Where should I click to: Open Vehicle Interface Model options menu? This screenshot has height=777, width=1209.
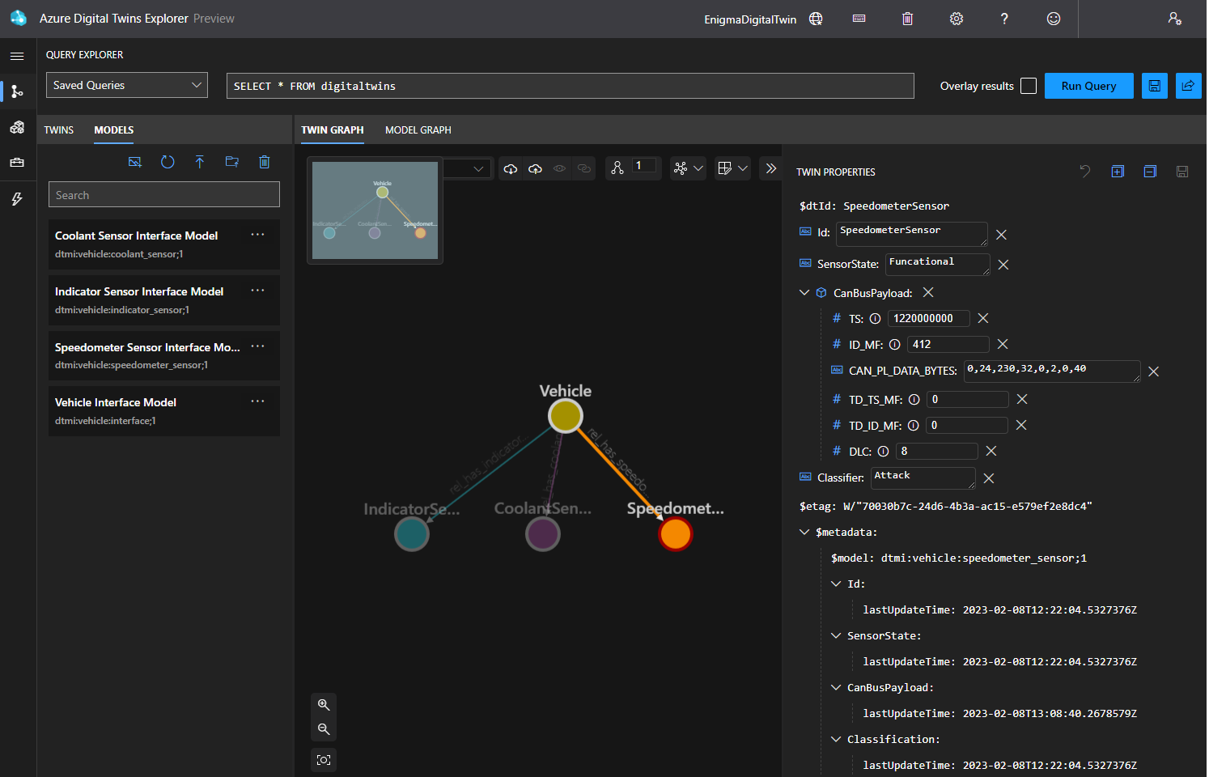tap(257, 401)
